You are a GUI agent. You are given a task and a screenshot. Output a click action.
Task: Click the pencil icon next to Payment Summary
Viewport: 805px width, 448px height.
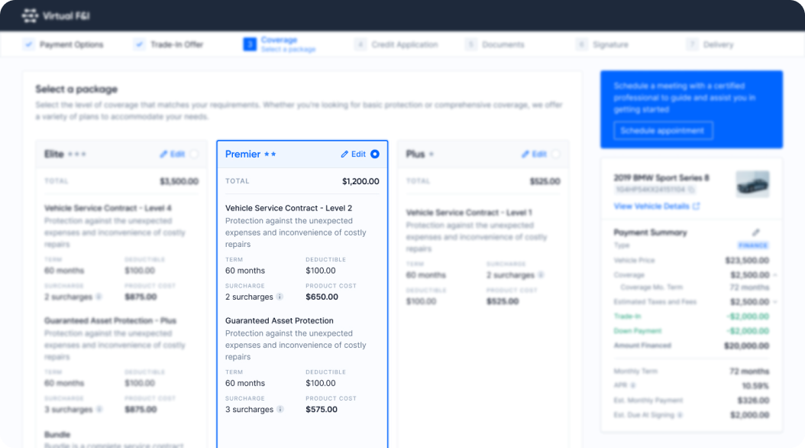pos(756,232)
